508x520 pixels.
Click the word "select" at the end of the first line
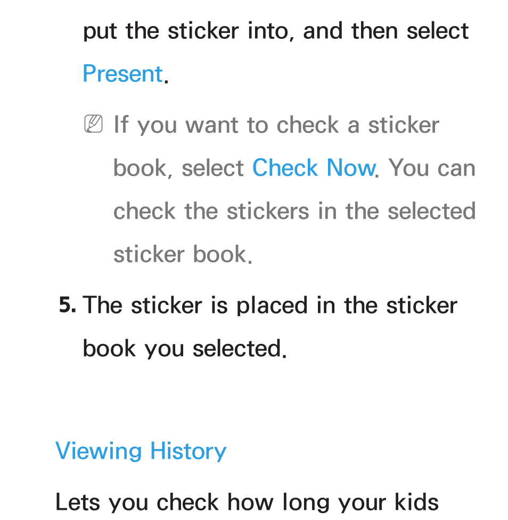coord(438,31)
